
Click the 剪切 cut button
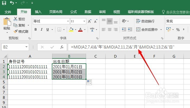19,19
